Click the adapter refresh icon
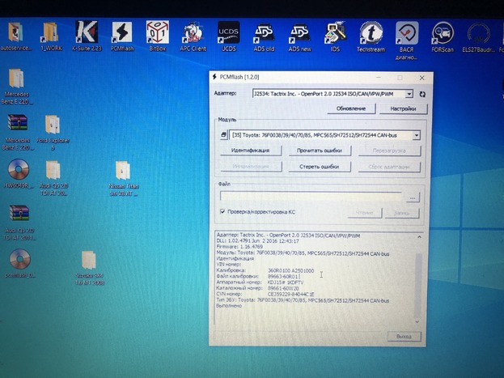This screenshot has width=504, height=378. 422,95
